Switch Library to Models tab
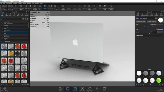 (x=27, y=15)
